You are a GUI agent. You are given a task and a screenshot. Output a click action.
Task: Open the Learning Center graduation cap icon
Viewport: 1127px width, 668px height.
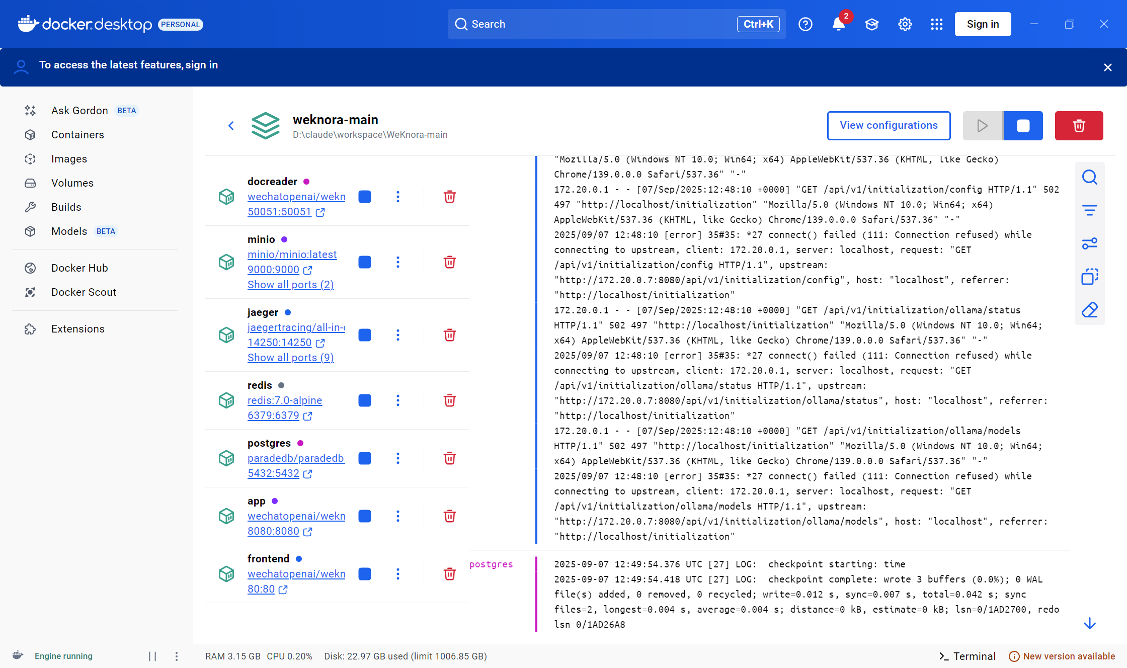[872, 24]
